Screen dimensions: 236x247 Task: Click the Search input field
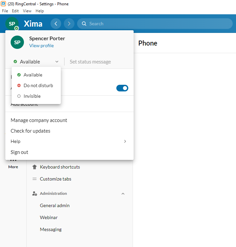point(155,24)
